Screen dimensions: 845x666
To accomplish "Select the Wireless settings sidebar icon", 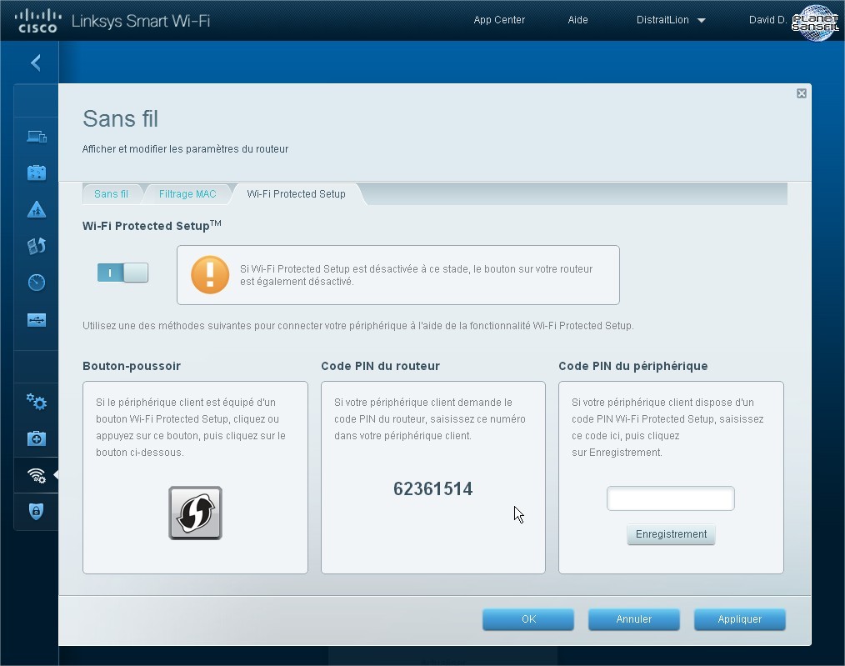I will click(x=36, y=475).
